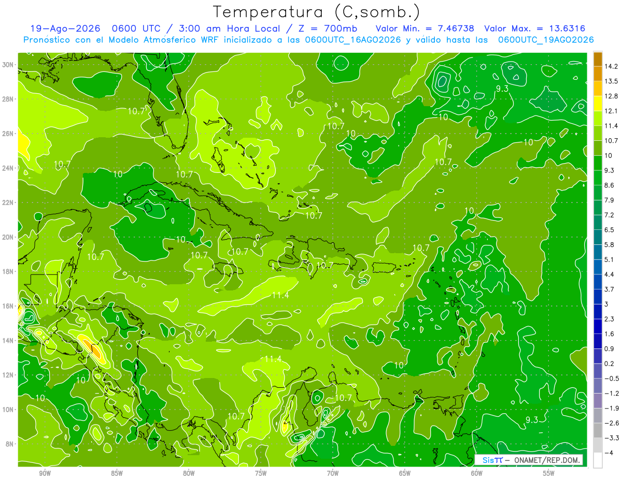Click the "7.9" value on the color scale

pos(610,200)
